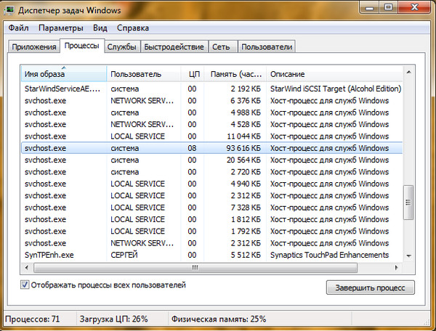Select svchost.exe row using 4 988 КБ
Image resolution: width=436 pixels, height=331 pixels.
click(x=212, y=113)
